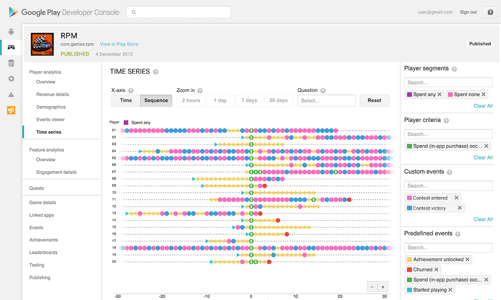Open the settings gear sidebar icon
This screenshot has width=501, height=300.
(11, 78)
